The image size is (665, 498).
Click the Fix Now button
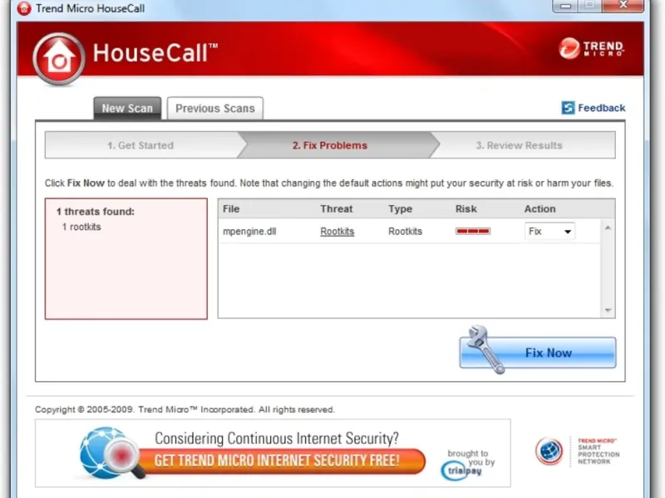point(538,352)
